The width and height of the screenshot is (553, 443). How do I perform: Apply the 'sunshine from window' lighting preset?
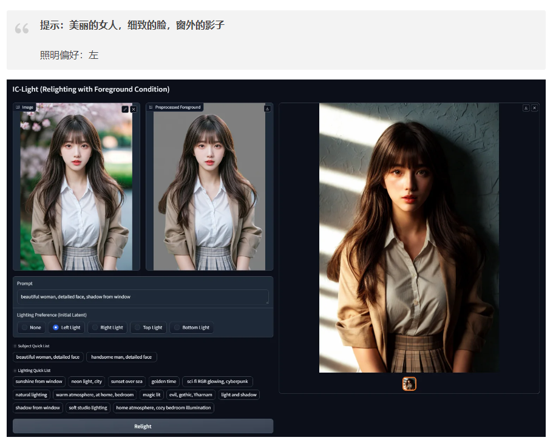click(x=39, y=382)
